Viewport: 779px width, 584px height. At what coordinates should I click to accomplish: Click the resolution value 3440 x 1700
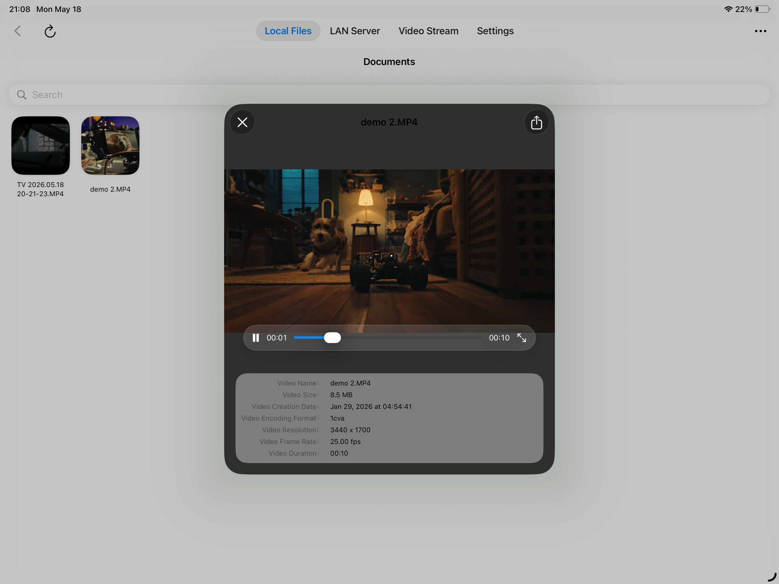pyautogui.click(x=350, y=430)
